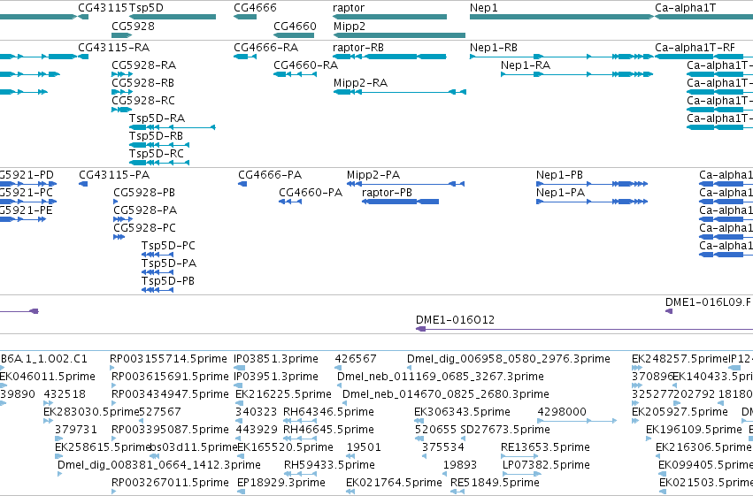753x496 pixels.
Task: Click the Nep1 gene label
Action: pyautogui.click(x=484, y=8)
